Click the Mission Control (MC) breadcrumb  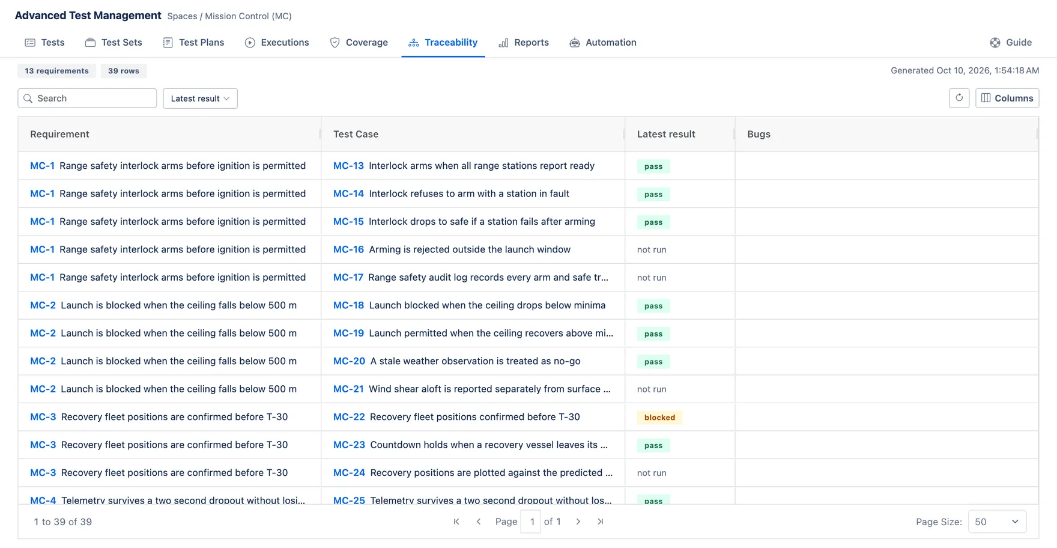click(248, 16)
